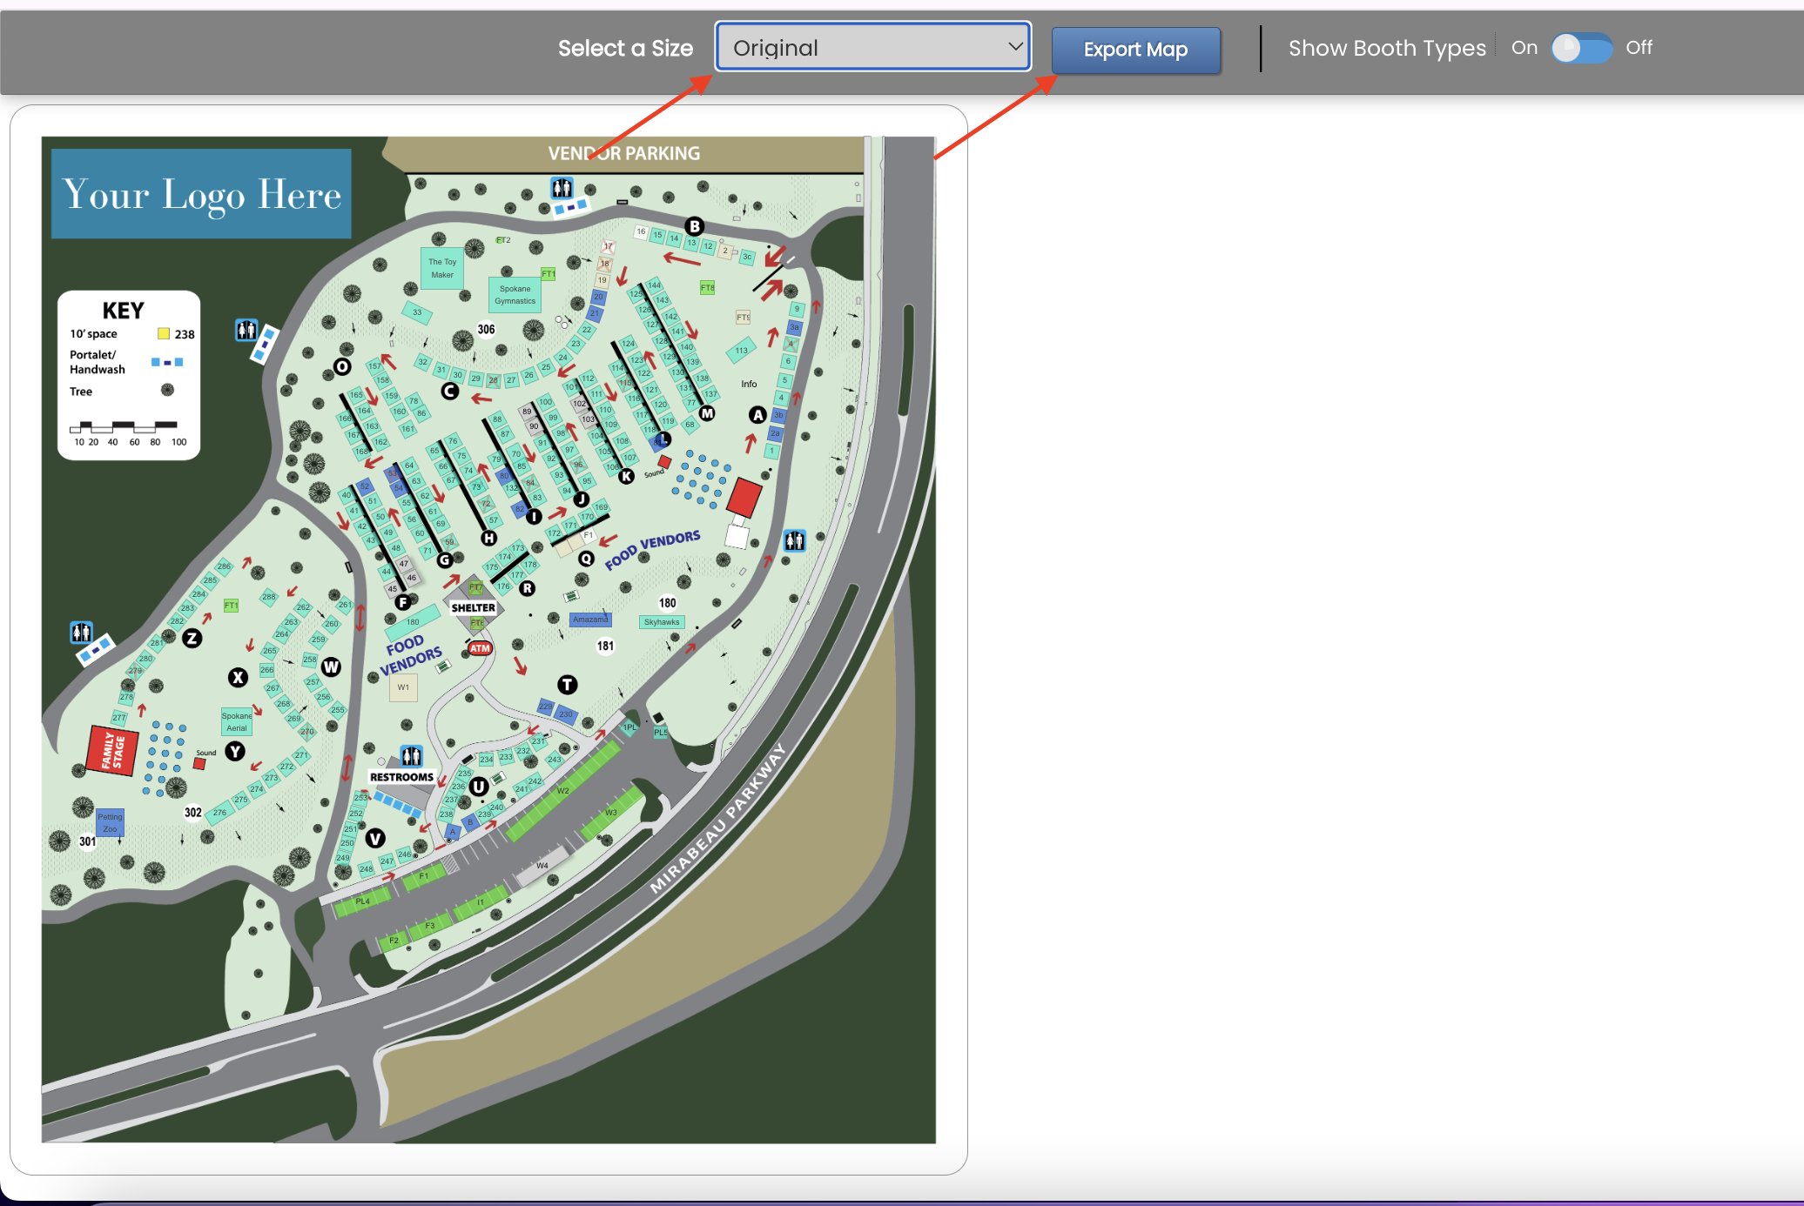
Task: Click the 306 area number on map
Action: (486, 329)
